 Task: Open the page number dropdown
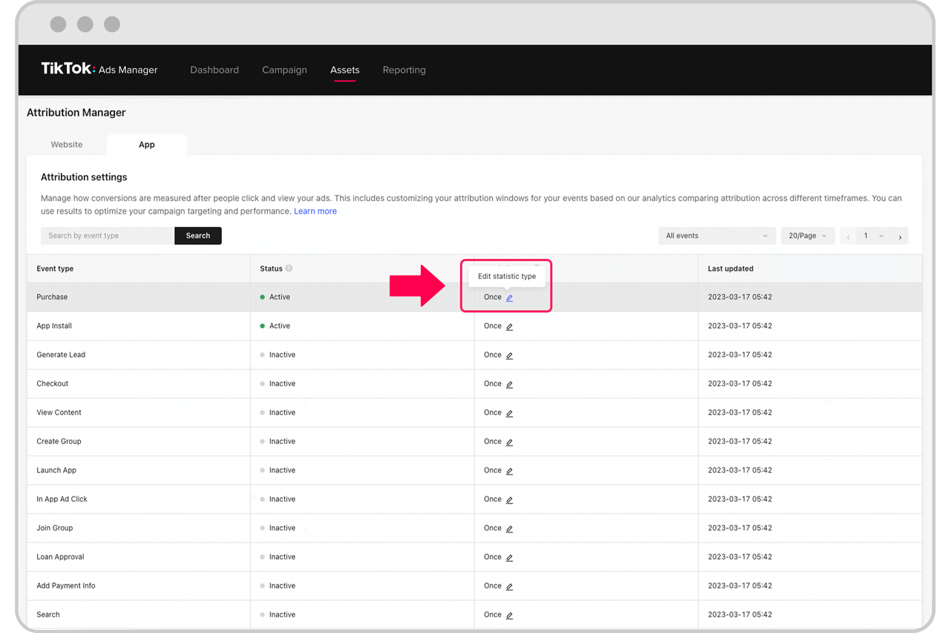874,236
